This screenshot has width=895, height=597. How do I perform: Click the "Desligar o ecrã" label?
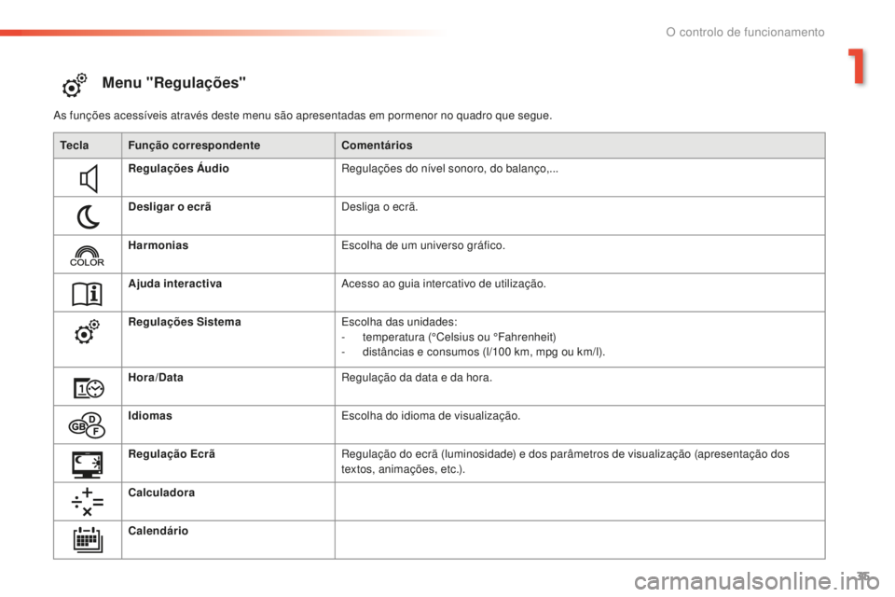tap(170, 207)
